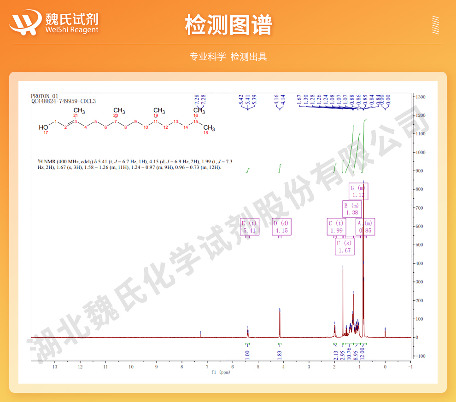Click the 魏氏试剂 brand name text
Image resolution: width=456 pixels, height=402 pixels.
coord(71,18)
